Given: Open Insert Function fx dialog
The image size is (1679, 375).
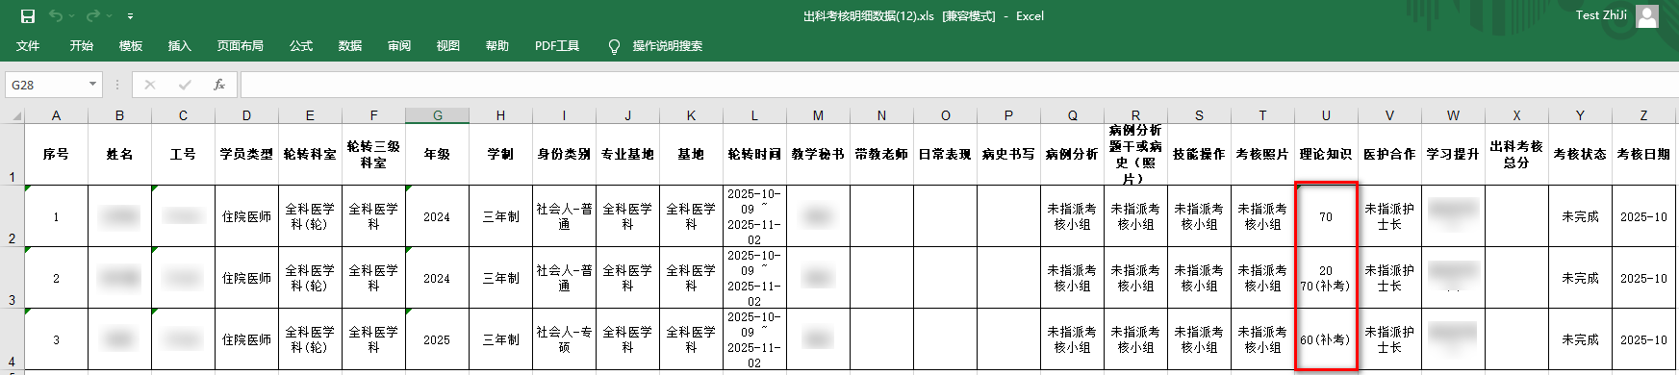Looking at the screenshot, I should coord(219,85).
